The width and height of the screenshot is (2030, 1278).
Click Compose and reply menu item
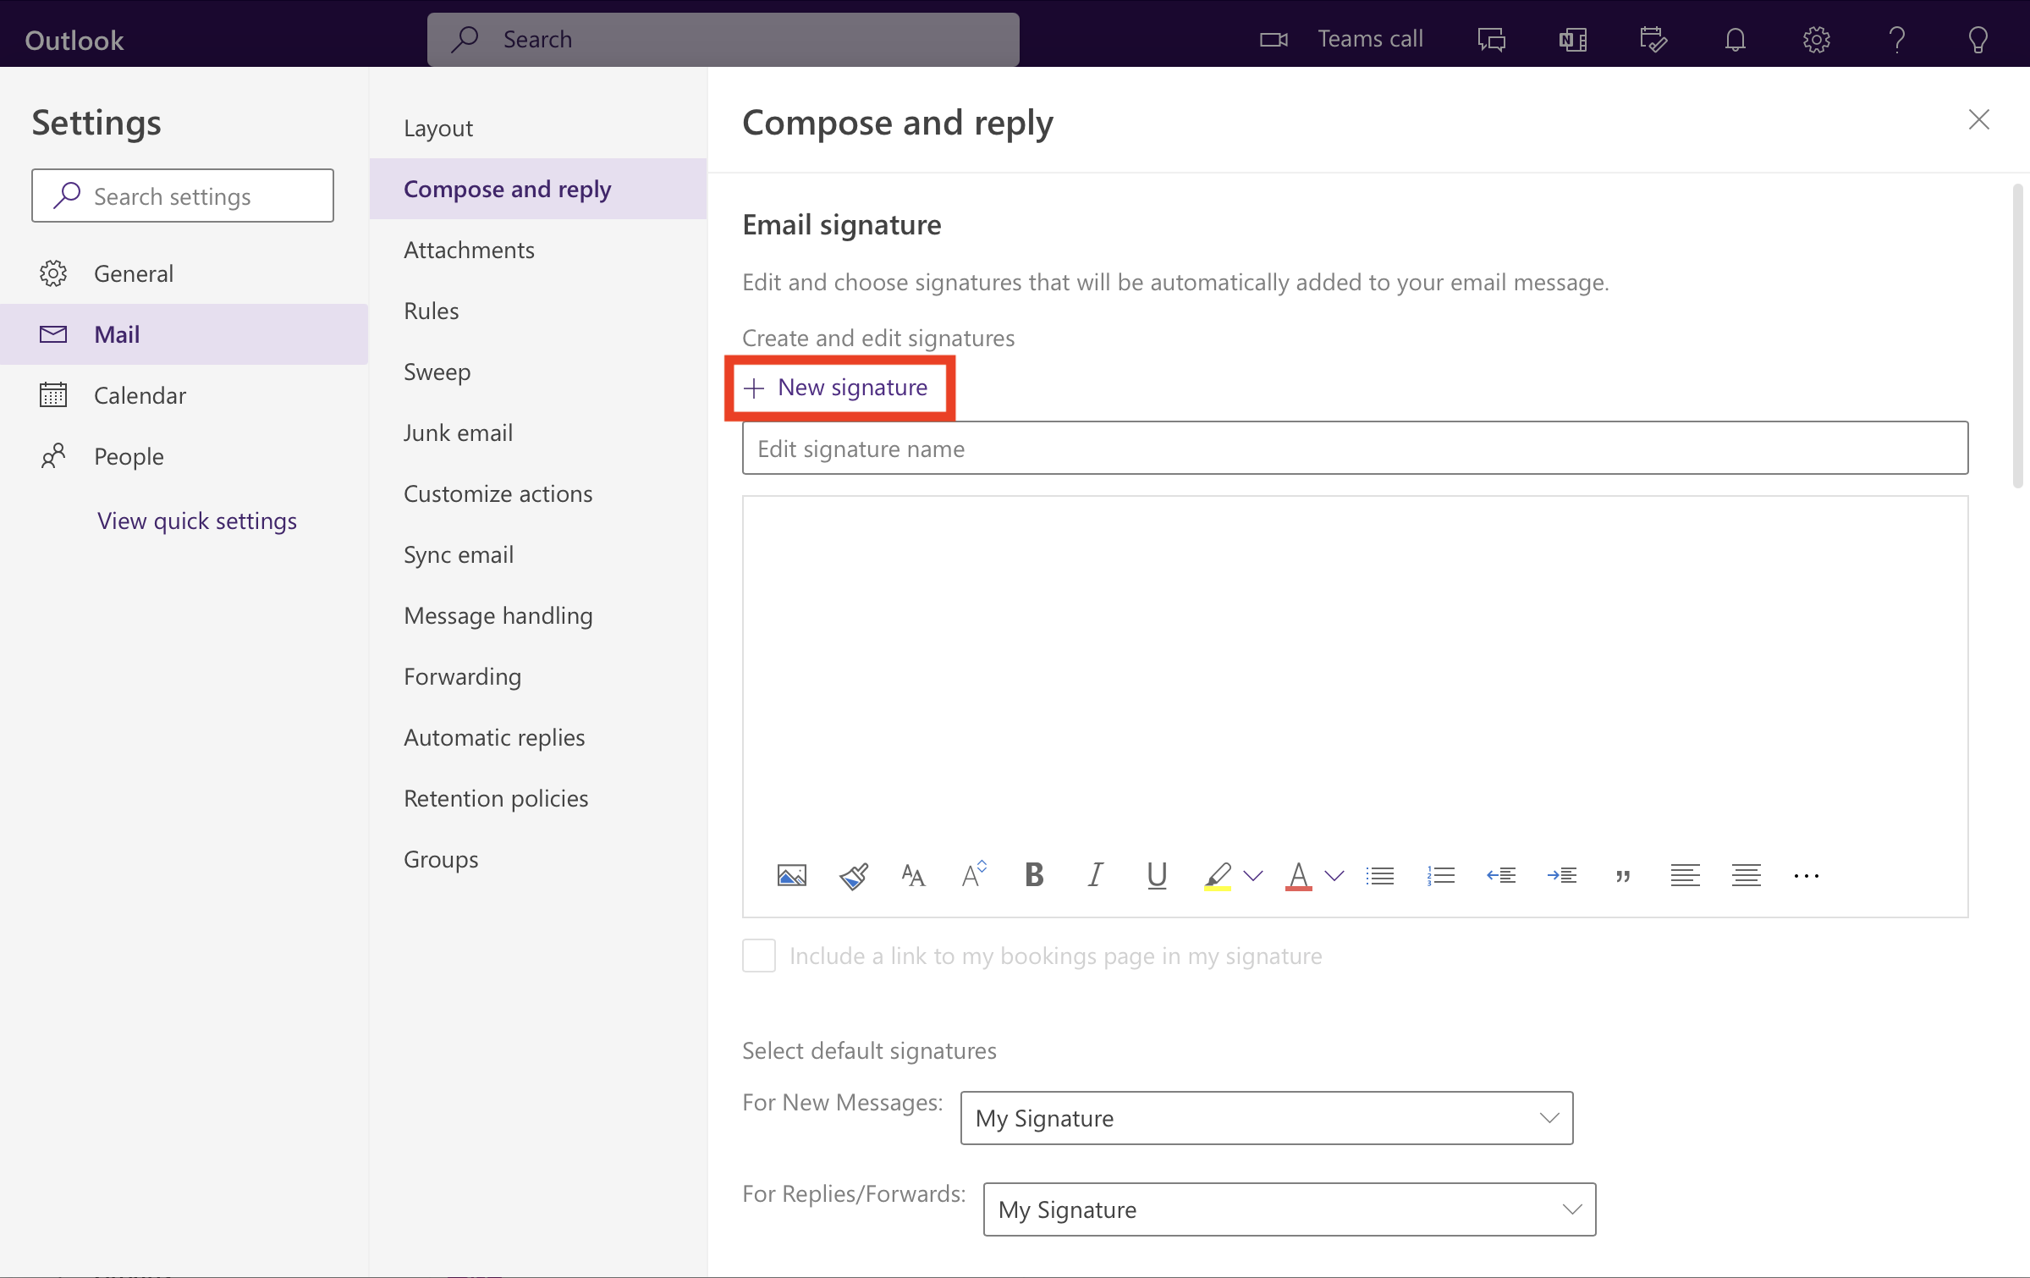[x=506, y=187]
